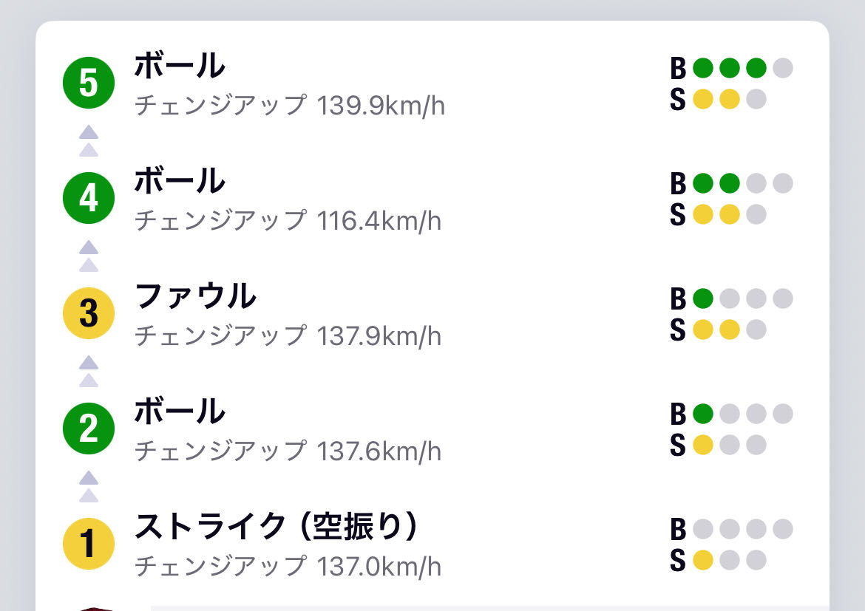Viewport: 865px width, 611px height.
Task: Click the チェンジアップ 139.9km/h pitch detail
Action: tap(290, 106)
